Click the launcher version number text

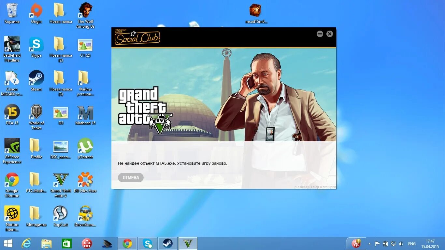coord(315,187)
